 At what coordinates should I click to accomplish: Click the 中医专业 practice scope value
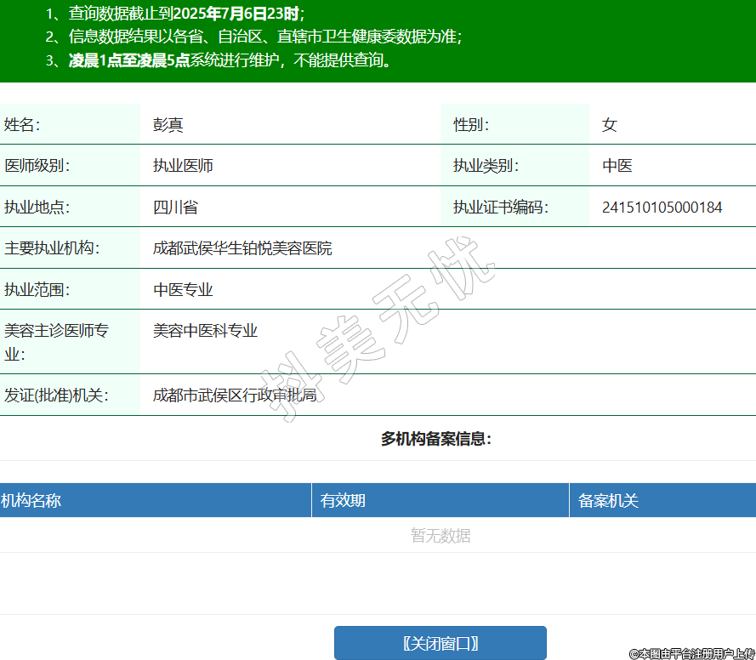click(x=183, y=290)
